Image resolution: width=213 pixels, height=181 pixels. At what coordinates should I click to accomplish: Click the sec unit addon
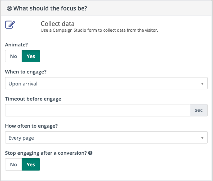point(199,110)
